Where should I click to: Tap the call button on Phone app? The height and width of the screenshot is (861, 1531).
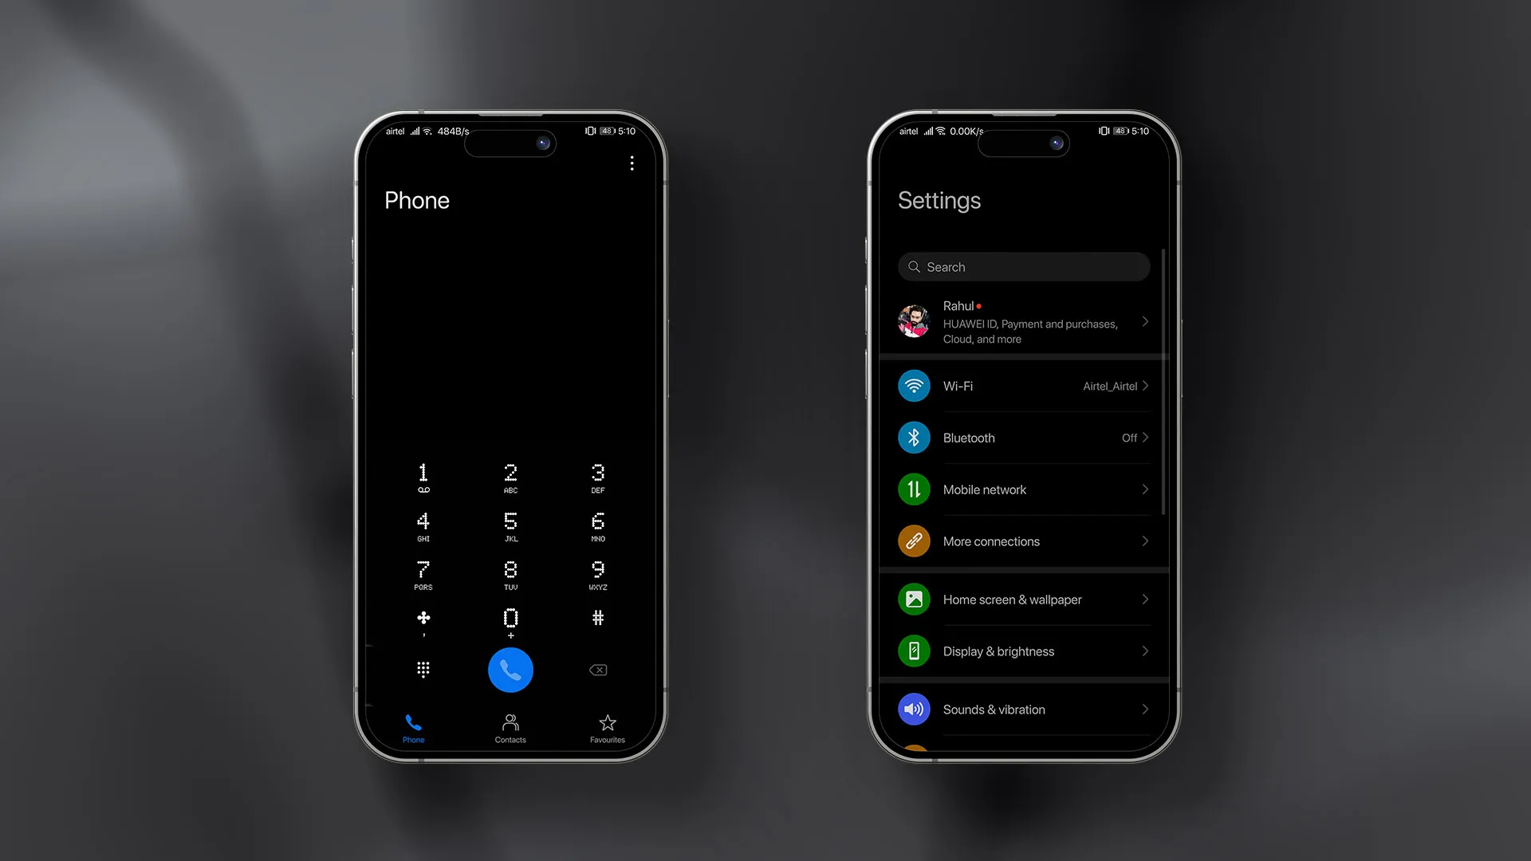[x=509, y=670]
